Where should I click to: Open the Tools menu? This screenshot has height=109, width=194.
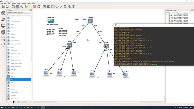[29, 3]
